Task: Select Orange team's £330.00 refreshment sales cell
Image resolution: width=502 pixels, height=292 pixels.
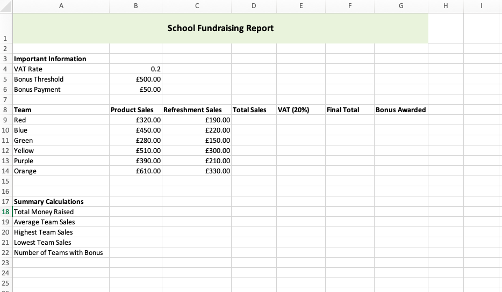Action: coord(197,171)
